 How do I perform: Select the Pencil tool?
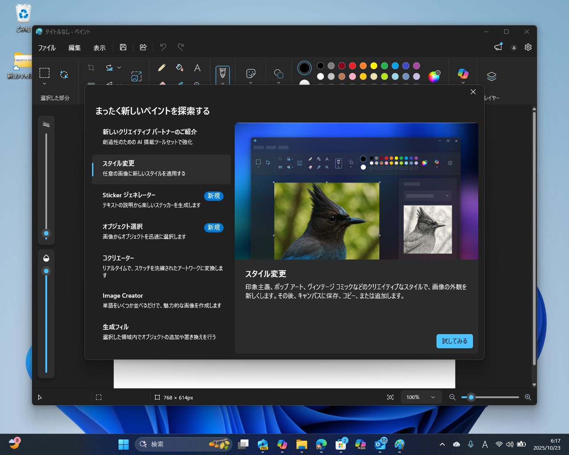162,68
